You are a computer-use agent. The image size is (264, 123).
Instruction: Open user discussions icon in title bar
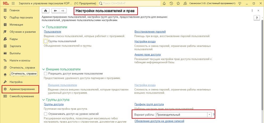pos(185,3)
